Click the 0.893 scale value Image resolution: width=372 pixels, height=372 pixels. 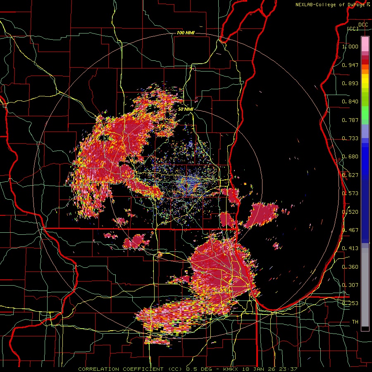[x=350, y=83]
